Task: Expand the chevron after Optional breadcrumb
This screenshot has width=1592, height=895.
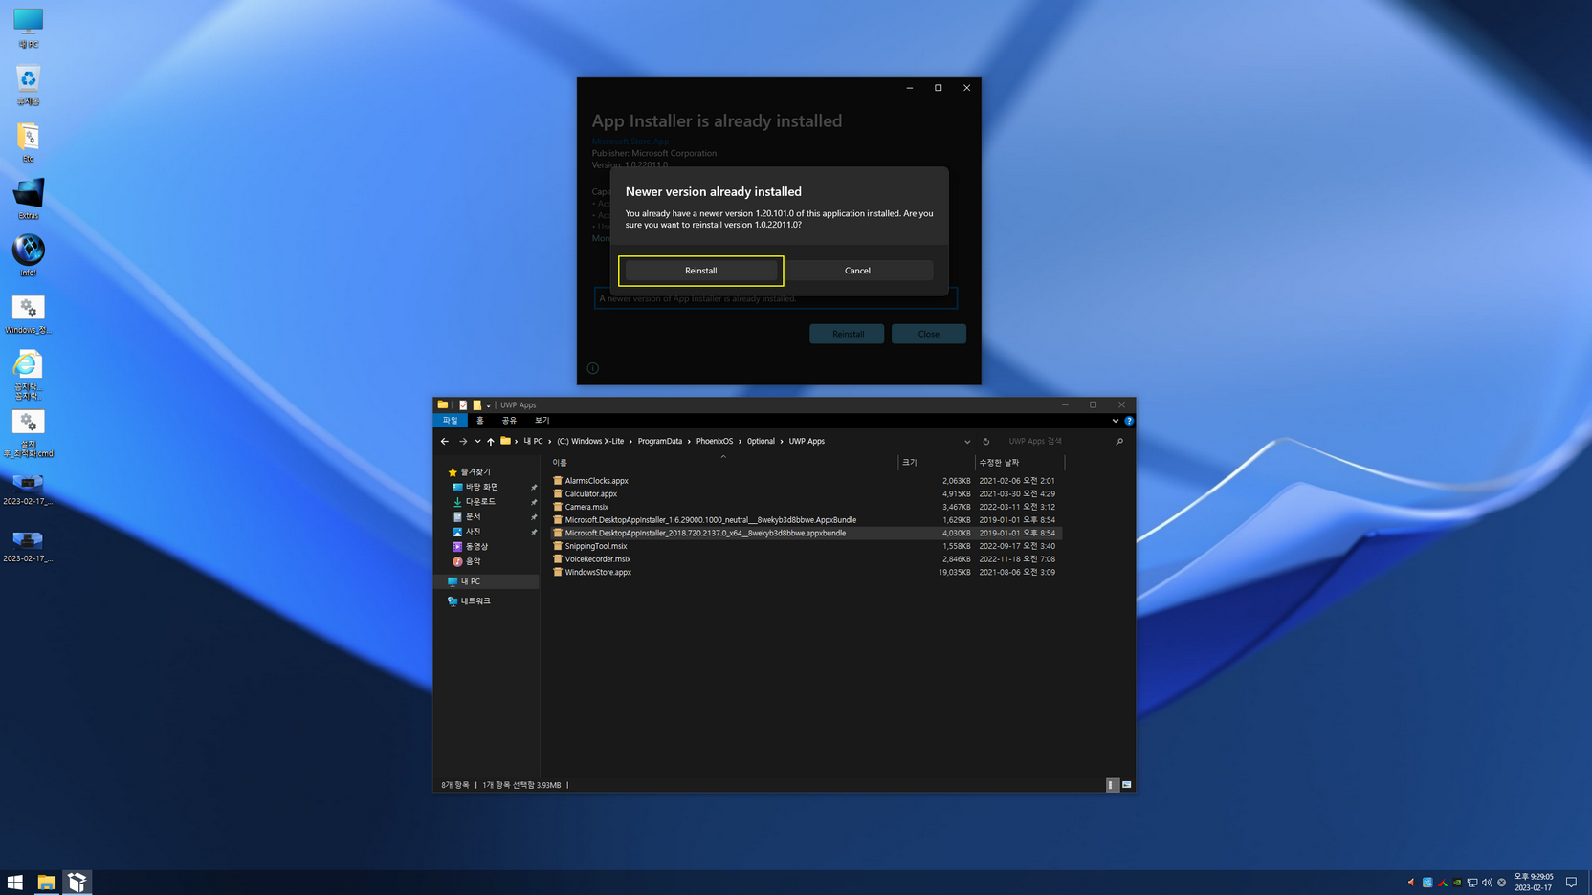Action: point(782,442)
